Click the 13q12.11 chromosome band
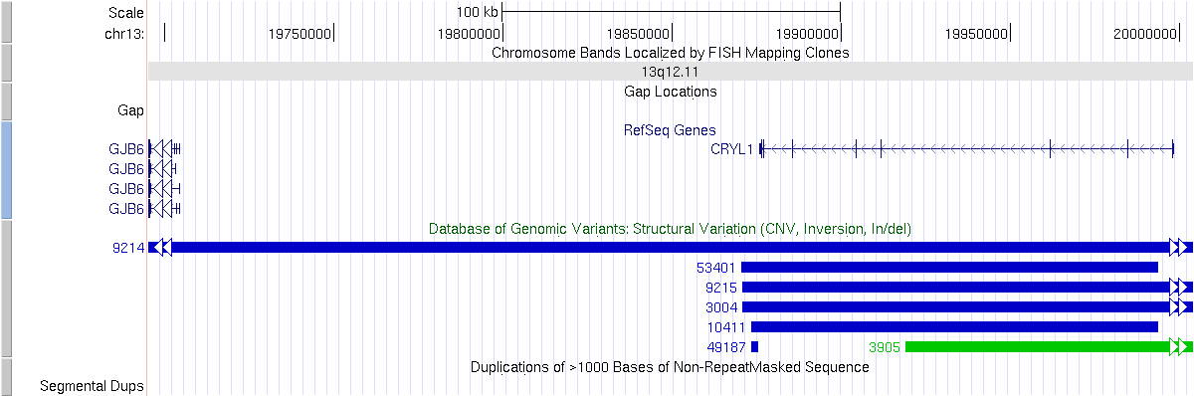This screenshot has height=396, width=1194. pyautogui.click(x=670, y=72)
